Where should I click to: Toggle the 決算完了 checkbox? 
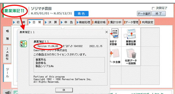(153, 8)
